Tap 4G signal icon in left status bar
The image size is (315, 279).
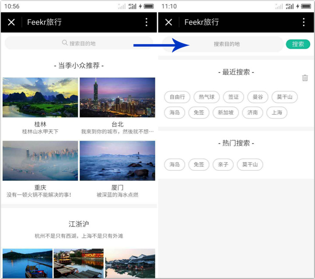(x=133, y=7)
